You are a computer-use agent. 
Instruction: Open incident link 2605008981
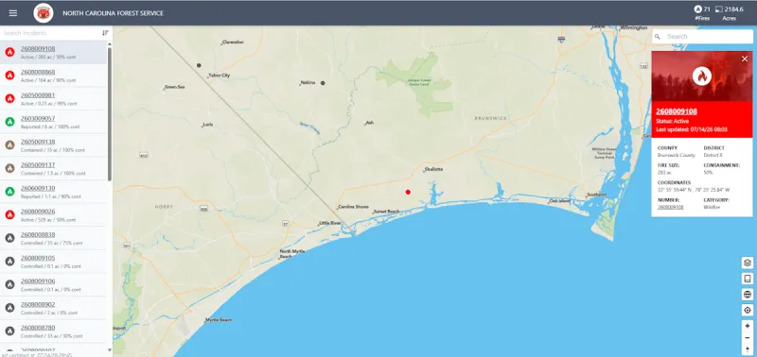tap(38, 94)
